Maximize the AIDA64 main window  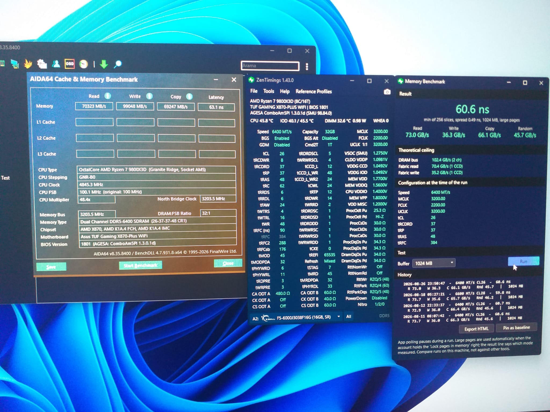pyautogui.click(x=290, y=51)
